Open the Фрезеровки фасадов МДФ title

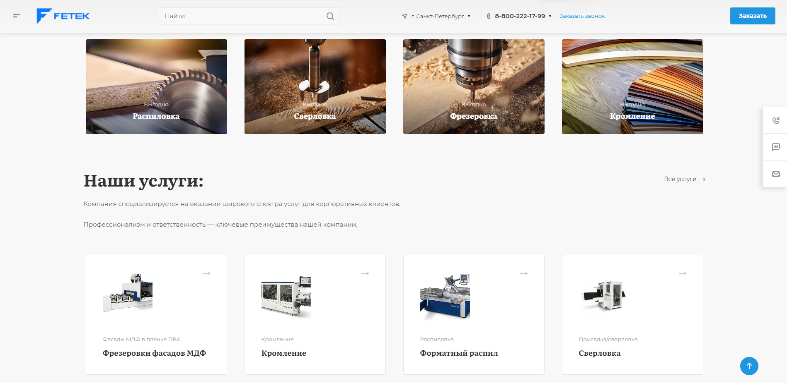pos(154,353)
